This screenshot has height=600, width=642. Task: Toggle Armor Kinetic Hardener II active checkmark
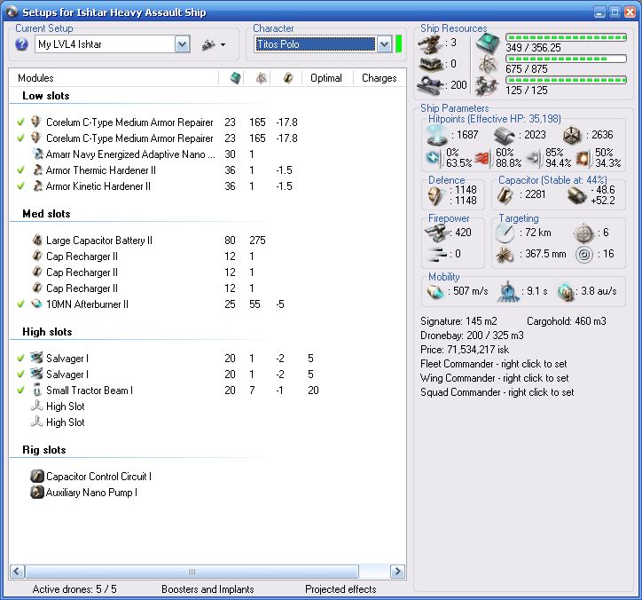(20, 186)
